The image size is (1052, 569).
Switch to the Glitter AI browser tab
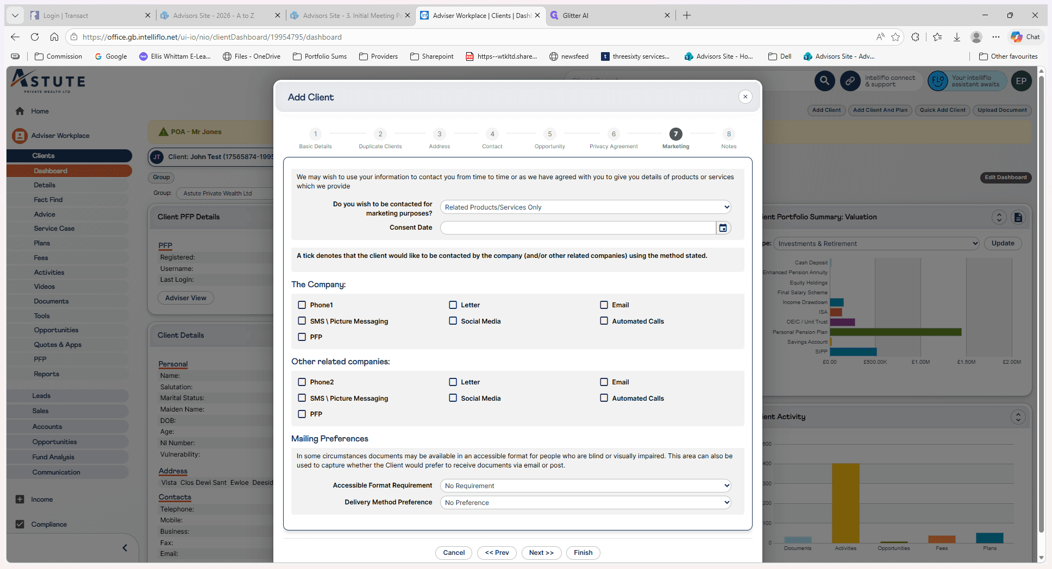609,15
